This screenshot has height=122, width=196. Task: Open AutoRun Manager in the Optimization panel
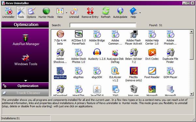point(26,40)
